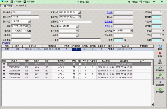Click the 备注 remarks input field

pos(80,40)
